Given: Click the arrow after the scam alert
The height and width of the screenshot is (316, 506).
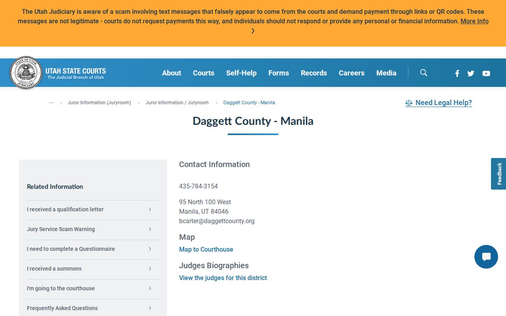Looking at the screenshot, I should pos(253,31).
